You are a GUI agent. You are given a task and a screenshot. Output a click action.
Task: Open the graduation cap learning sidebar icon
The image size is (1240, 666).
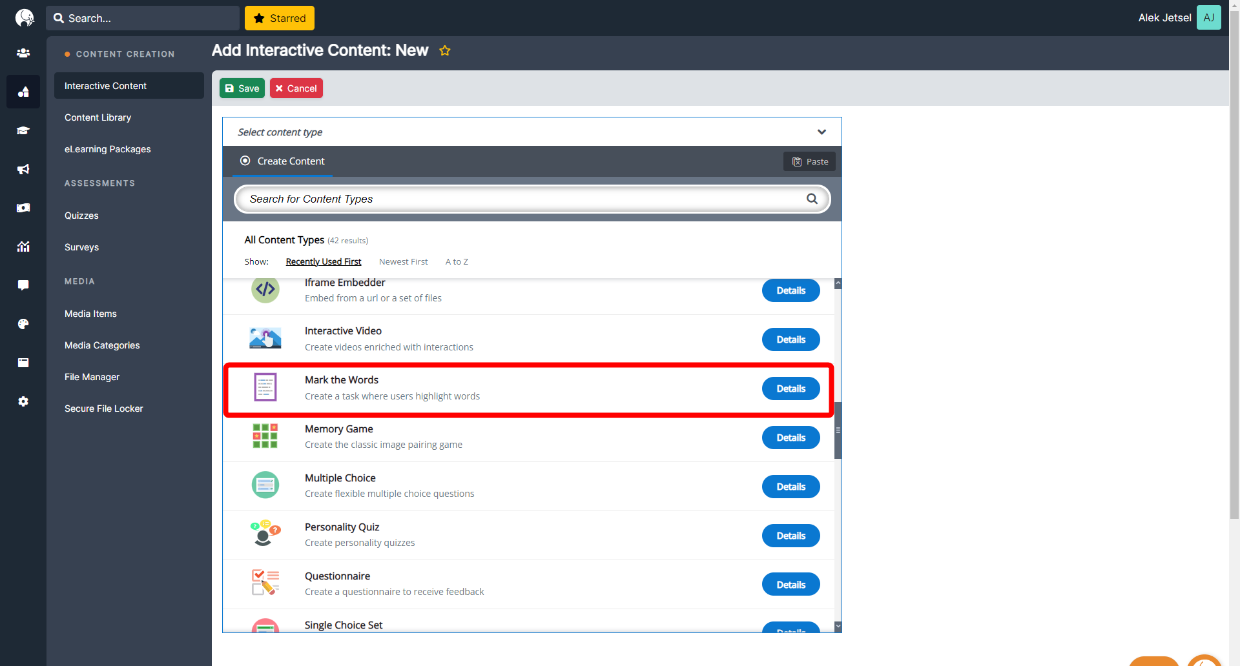[23, 130]
